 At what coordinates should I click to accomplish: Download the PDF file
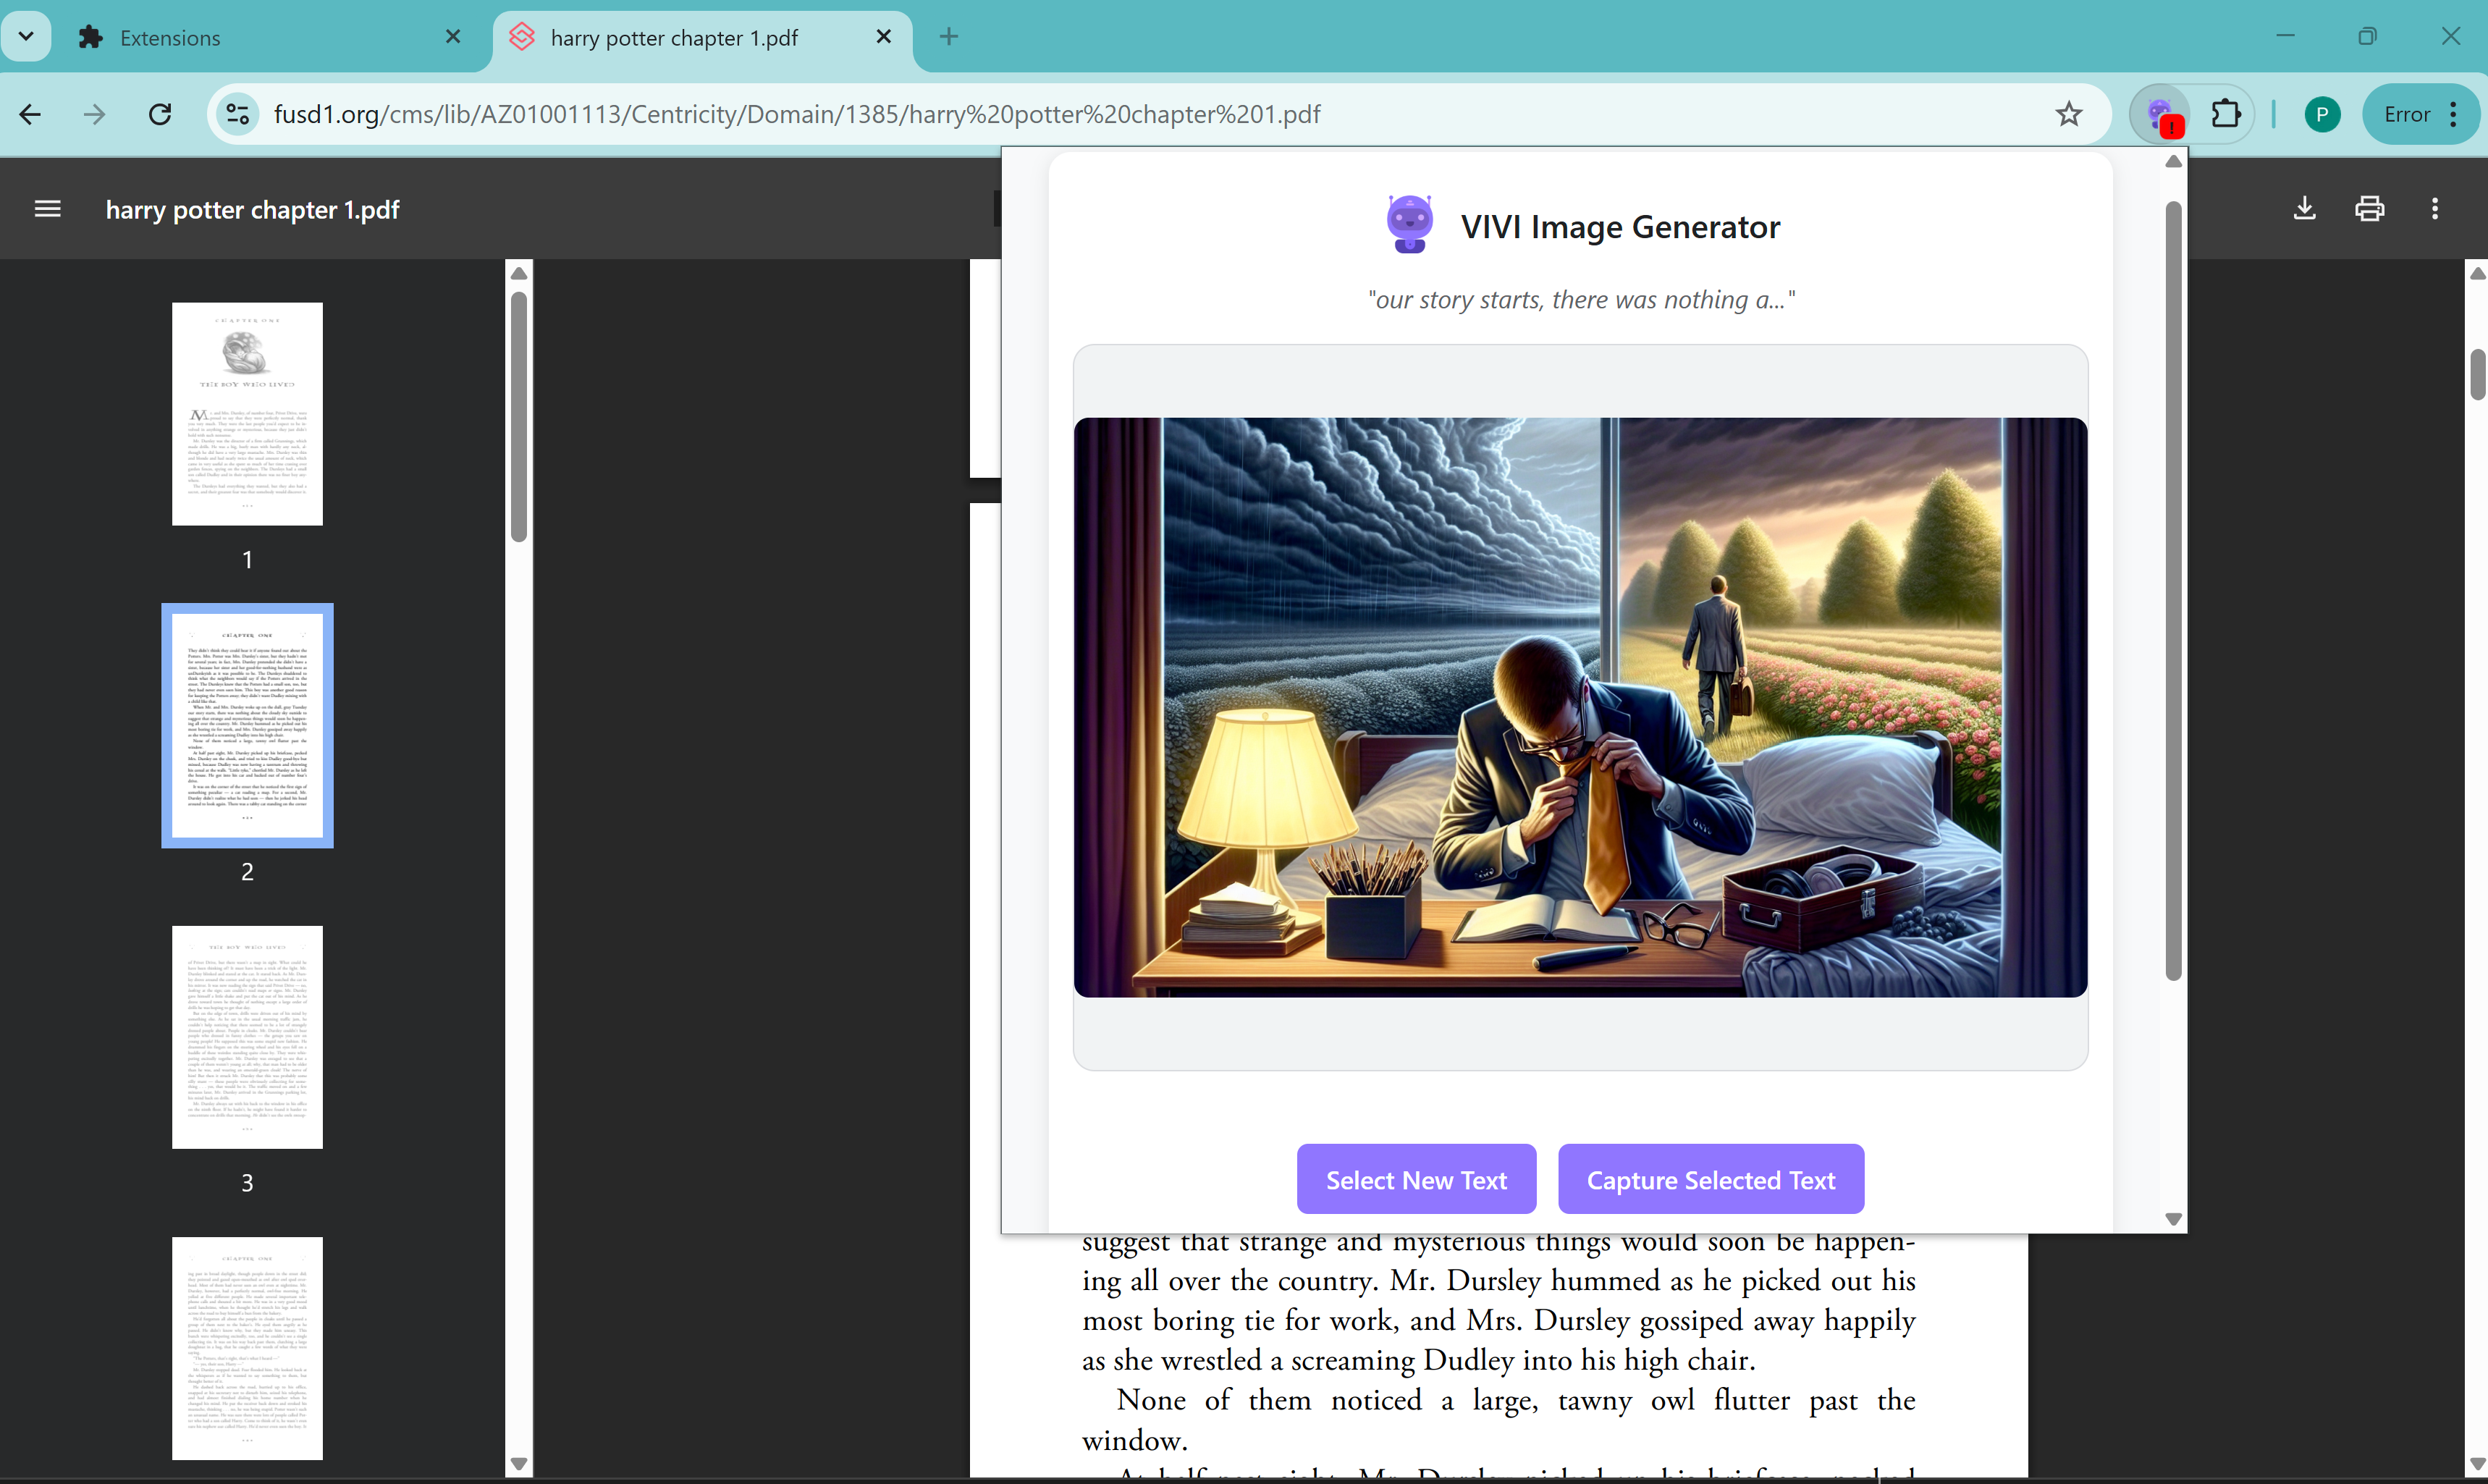pos(2304,208)
